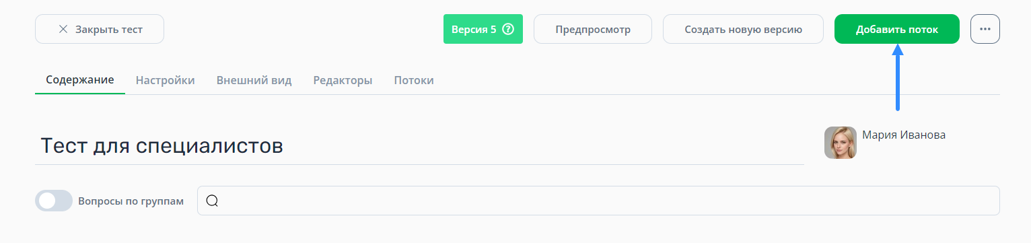1031x243 pixels.
Task: Click the Вопросы по группам label text
Action: pyautogui.click(x=131, y=201)
